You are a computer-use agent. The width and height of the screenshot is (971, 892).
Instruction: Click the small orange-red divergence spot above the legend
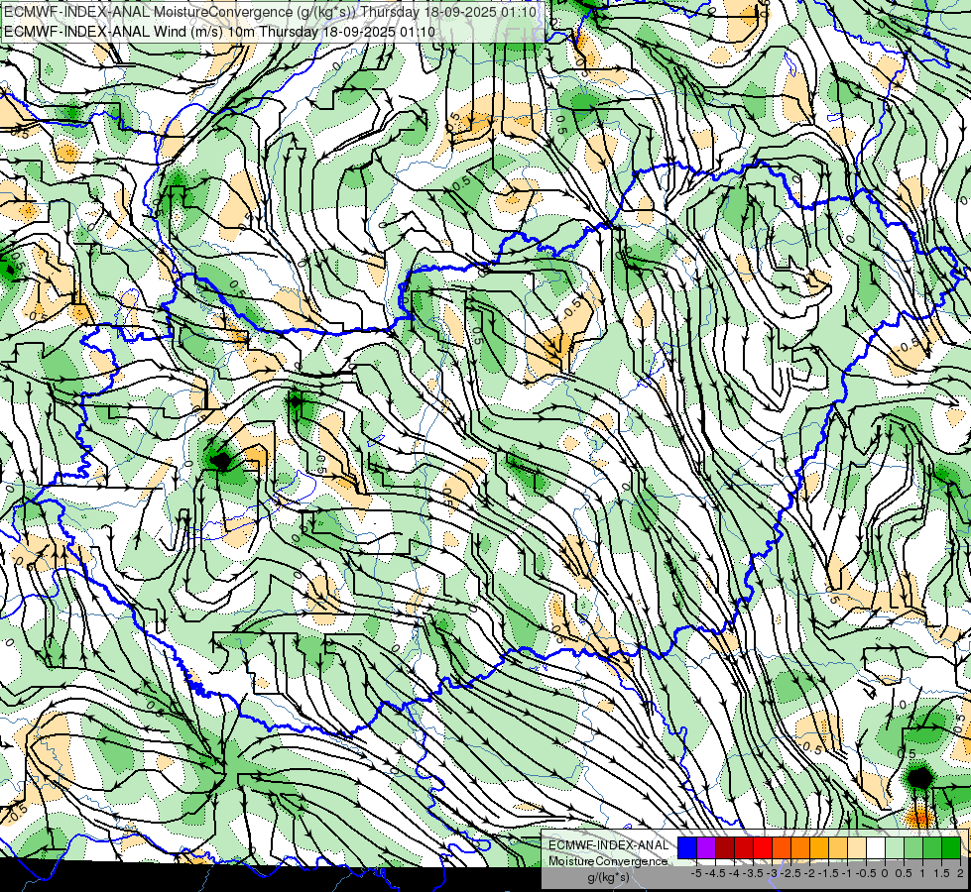[x=919, y=818]
